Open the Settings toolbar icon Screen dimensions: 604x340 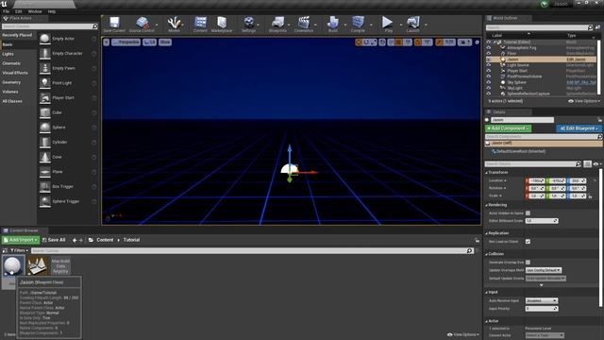click(249, 24)
